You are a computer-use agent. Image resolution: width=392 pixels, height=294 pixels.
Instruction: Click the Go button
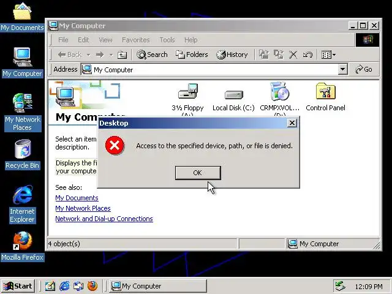[364, 69]
